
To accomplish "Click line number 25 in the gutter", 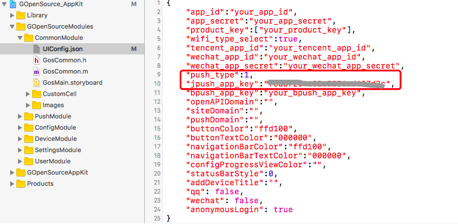I will point(158,218).
